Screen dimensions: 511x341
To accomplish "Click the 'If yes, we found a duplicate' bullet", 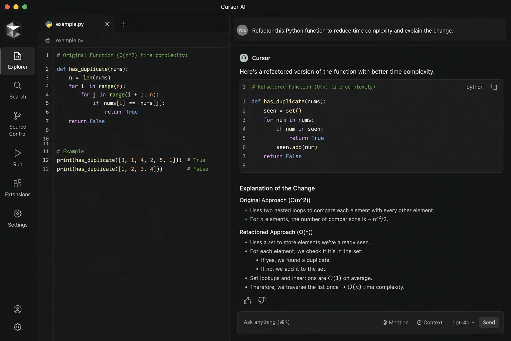I will tap(296, 260).
